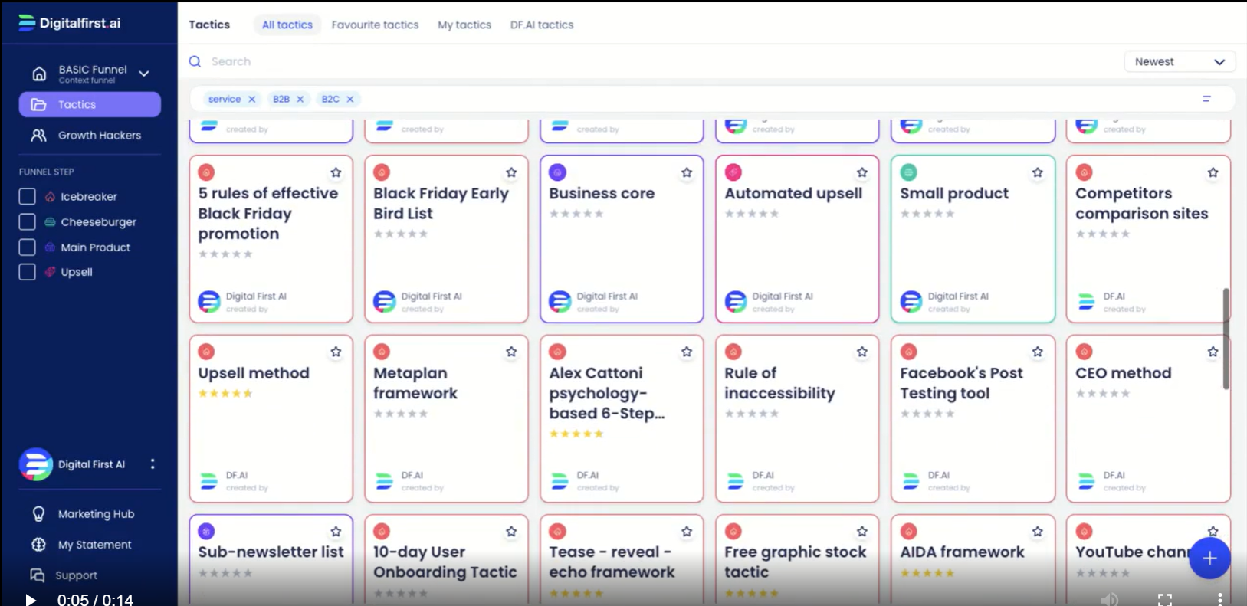Click the Digital First AI avatar

click(36, 464)
